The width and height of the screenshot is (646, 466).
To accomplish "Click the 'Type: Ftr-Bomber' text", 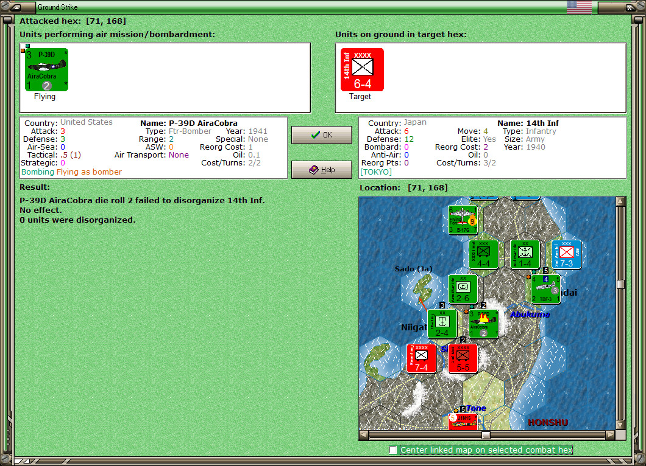I will point(179,131).
